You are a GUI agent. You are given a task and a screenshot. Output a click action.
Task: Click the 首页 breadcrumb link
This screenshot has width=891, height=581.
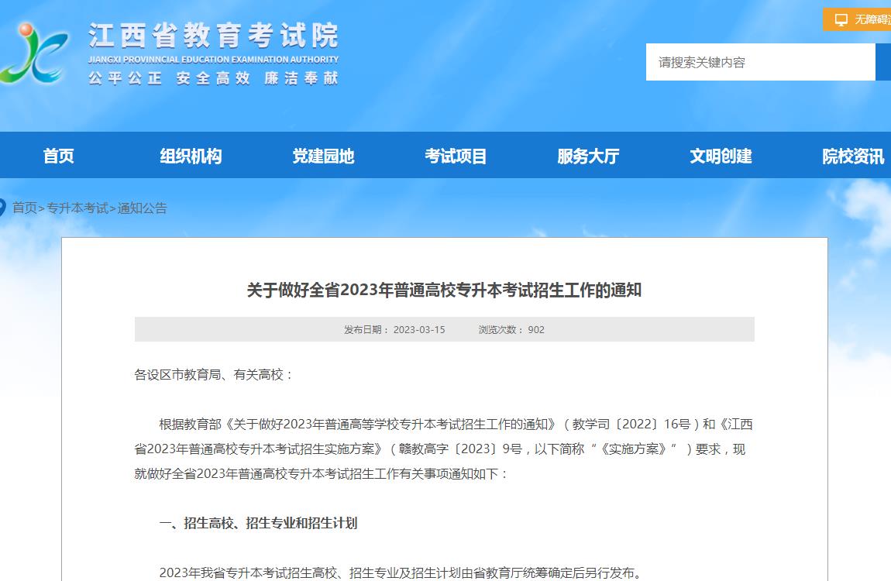25,208
